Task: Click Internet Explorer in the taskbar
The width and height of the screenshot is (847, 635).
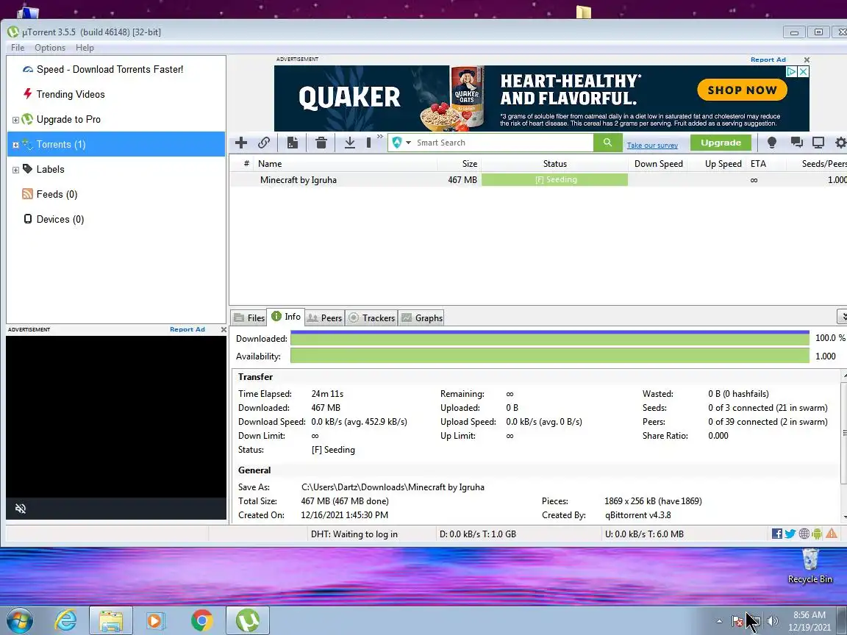Action: (66, 620)
